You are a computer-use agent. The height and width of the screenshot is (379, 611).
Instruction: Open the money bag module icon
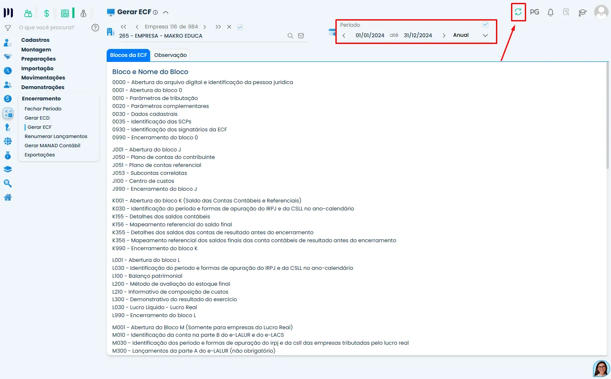tap(83, 13)
